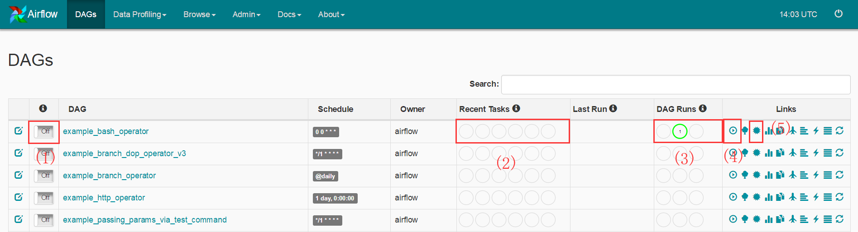Sort by the Owner column header
Screen dimensions: 858x232
click(412, 109)
